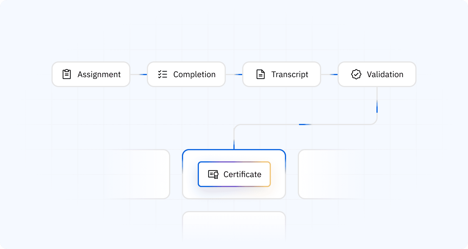Select the Assignment text label
The image size is (468, 249).
pyautogui.click(x=99, y=75)
